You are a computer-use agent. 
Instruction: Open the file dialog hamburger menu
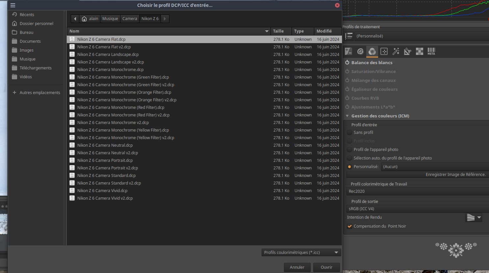13,5
